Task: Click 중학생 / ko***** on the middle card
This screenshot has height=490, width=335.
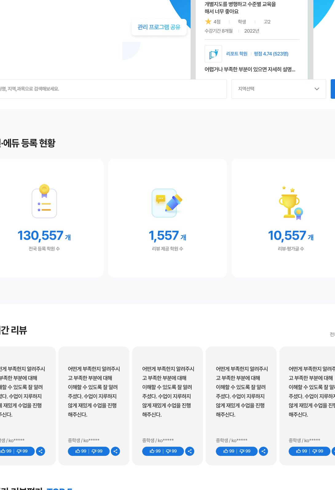Action: tap(158, 440)
